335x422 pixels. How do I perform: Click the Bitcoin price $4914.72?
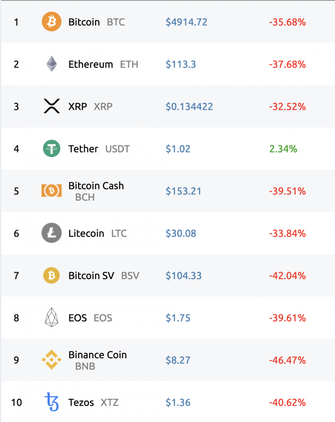186,22
